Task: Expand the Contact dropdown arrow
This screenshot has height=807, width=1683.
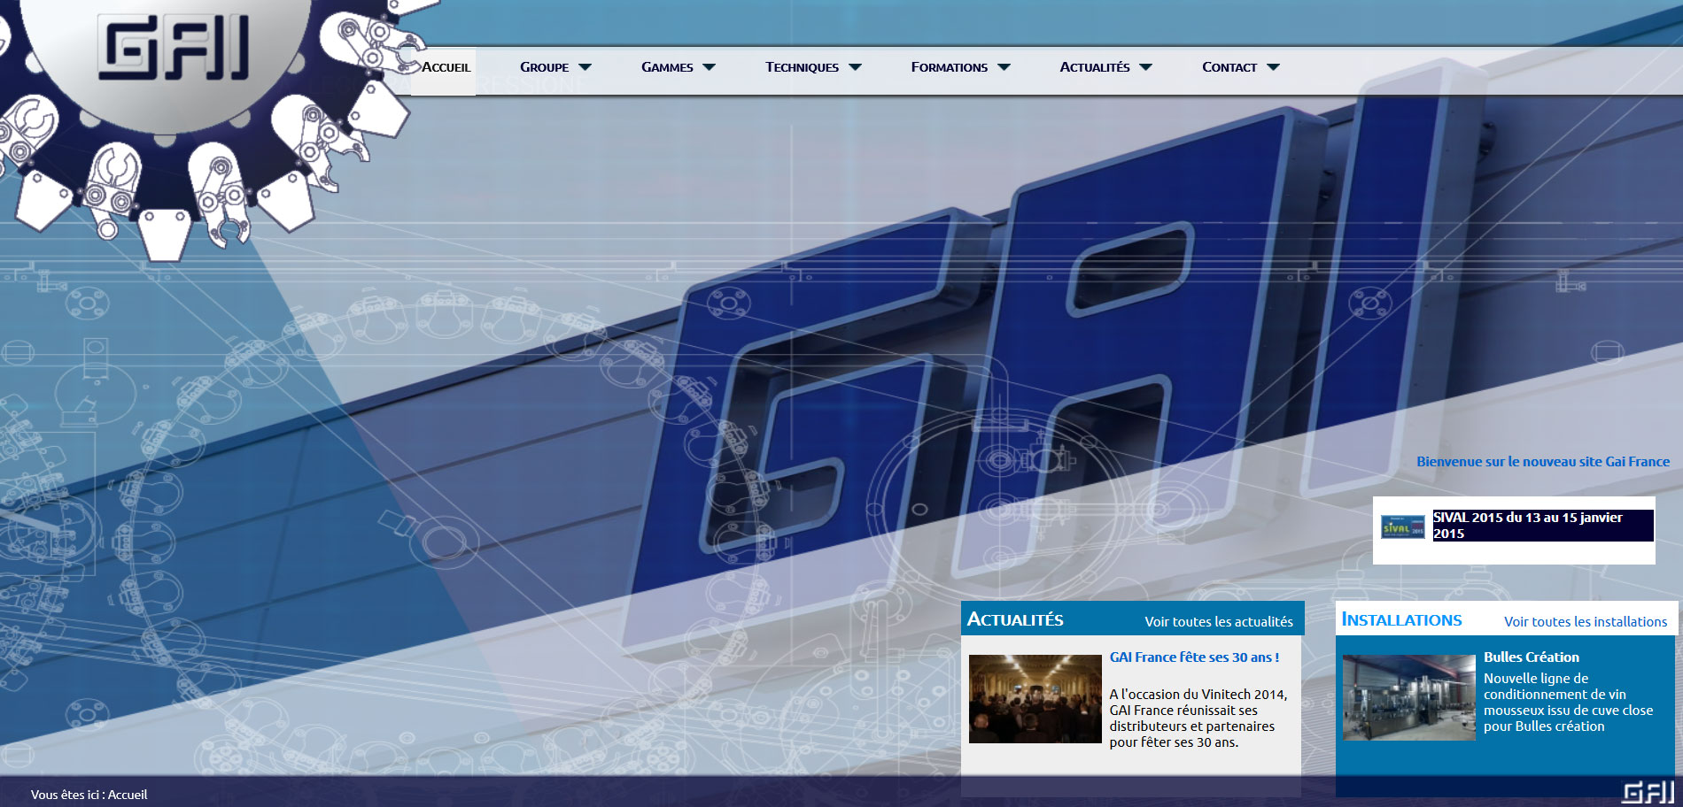Action: click(x=1273, y=67)
